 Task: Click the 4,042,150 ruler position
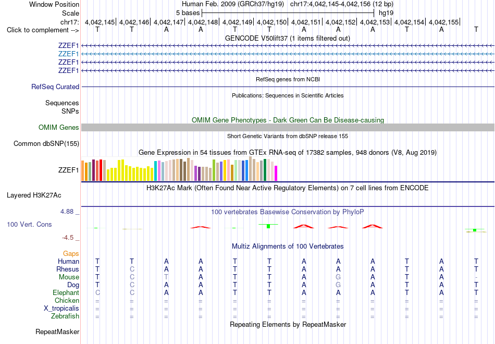[271, 22]
